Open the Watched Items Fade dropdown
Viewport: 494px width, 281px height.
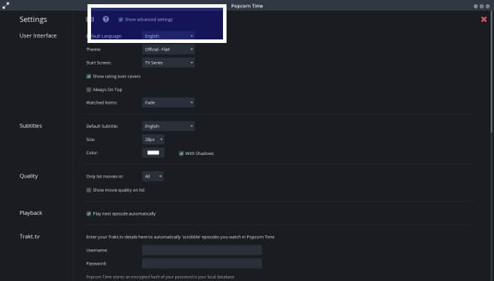[x=168, y=102]
